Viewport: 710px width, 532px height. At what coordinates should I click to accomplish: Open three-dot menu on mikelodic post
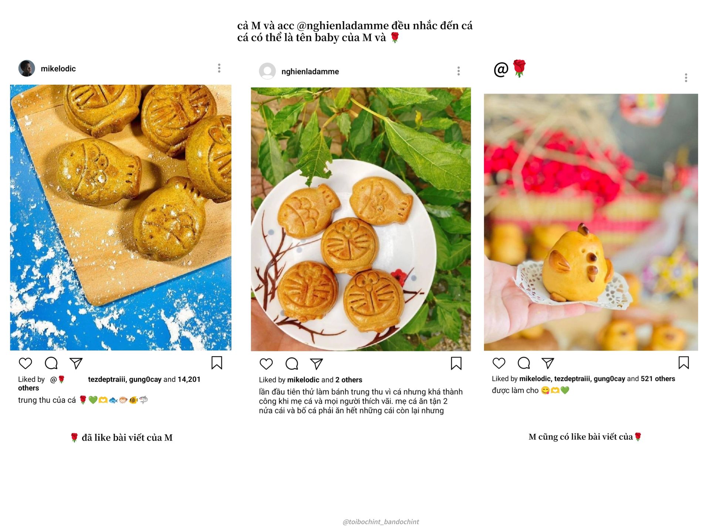219,68
